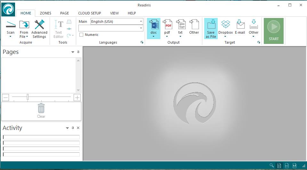Select Dropbox as target
This screenshot has width=307, height=170.
[226, 24]
